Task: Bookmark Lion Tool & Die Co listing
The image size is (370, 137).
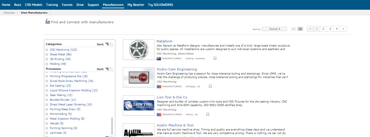Action: coord(208,114)
